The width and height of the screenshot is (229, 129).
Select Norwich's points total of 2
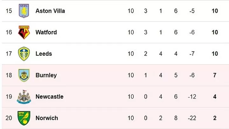pos(215,118)
